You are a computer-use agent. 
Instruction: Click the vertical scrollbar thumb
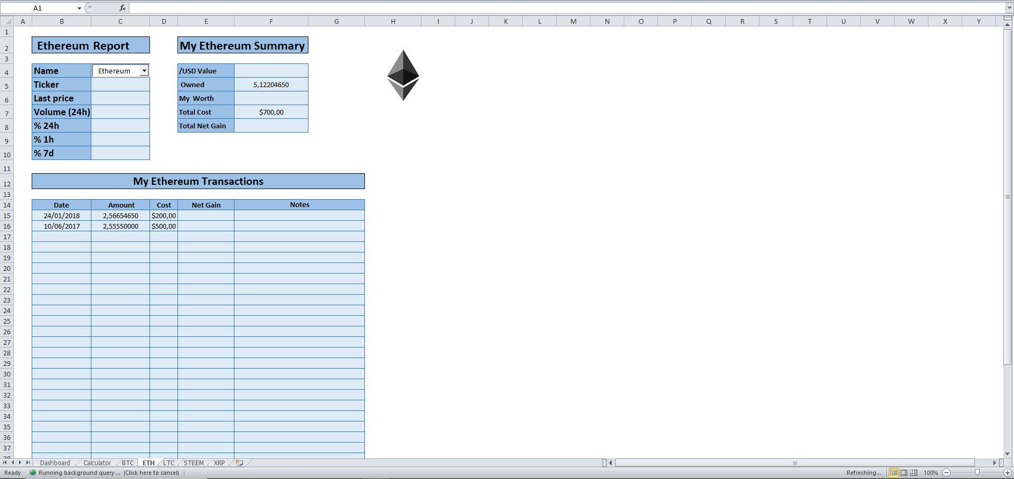[x=1007, y=196]
